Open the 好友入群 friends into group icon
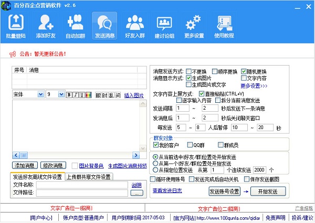 [x=135, y=26]
